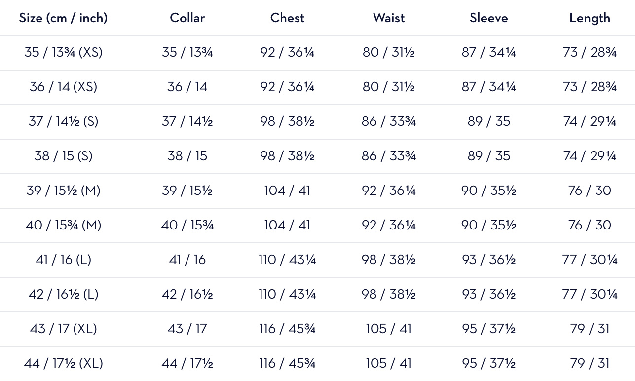Screen dimensions: 635x381
Task: Select the 35 / 13¾ (XS) size row
Action: click(63, 52)
